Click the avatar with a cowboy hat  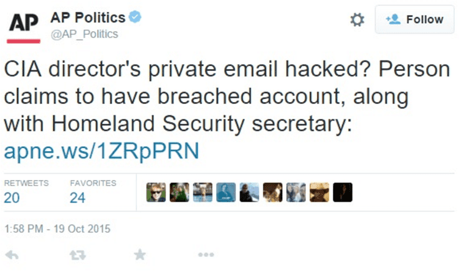tap(319, 192)
